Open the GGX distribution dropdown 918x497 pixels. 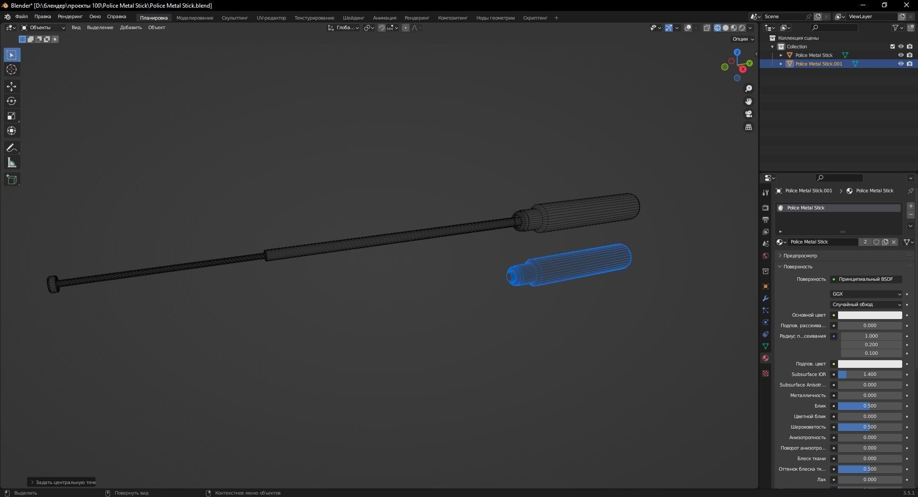[x=866, y=294]
